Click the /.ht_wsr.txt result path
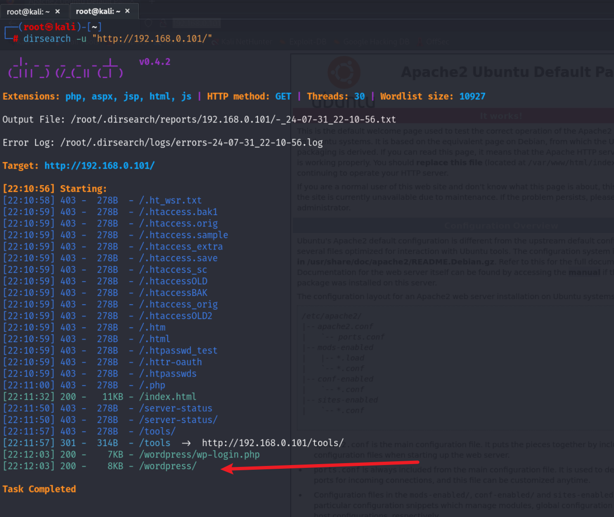This screenshot has width=614, height=517. coord(170,200)
